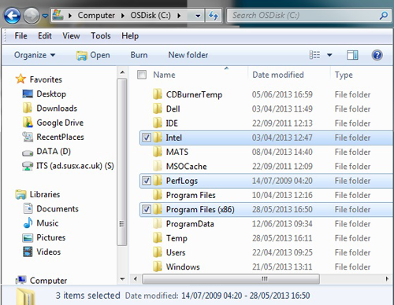Open help with the question mark icon

[377, 55]
